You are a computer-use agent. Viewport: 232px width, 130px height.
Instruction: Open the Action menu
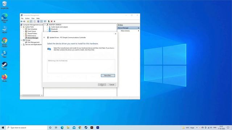pyautogui.click(x=28, y=18)
